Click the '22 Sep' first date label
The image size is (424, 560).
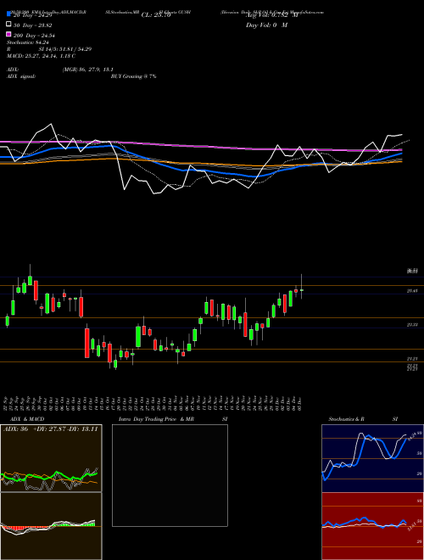coord(7,403)
